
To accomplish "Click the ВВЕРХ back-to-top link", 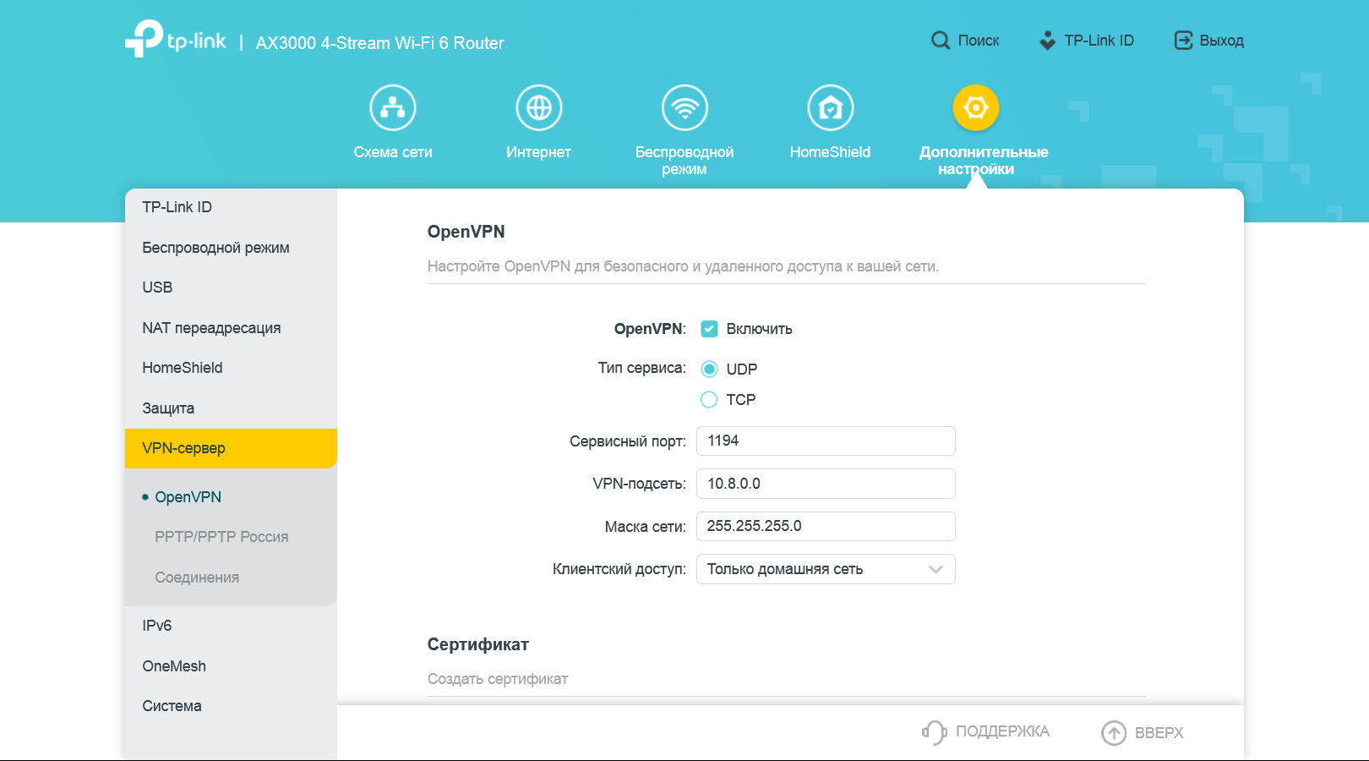I will point(1159,733).
